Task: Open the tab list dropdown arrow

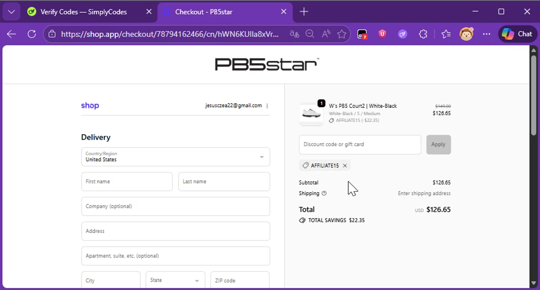Action: [12, 12]
